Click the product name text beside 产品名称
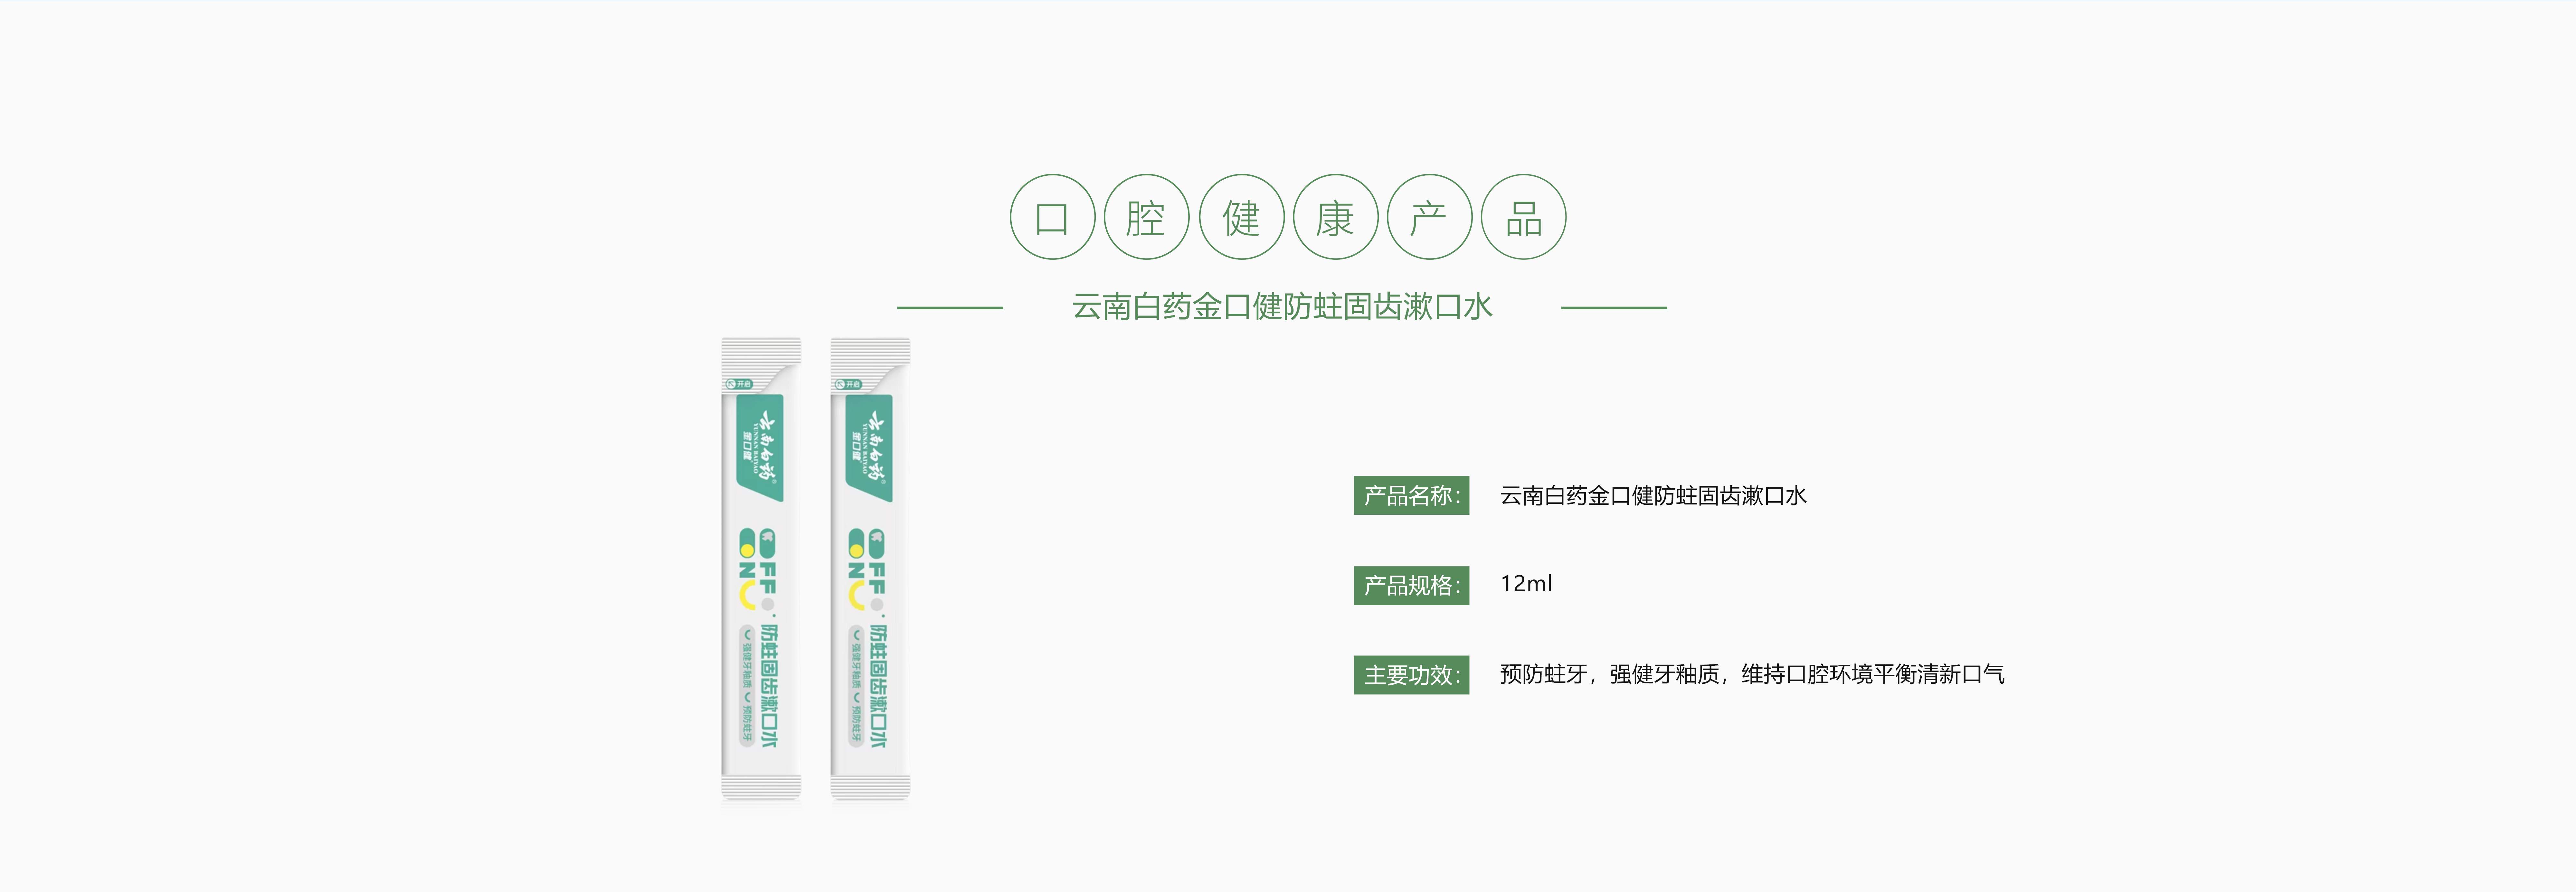The width and height of the screenshot is (2576, 892). (x=1653, y=495)
